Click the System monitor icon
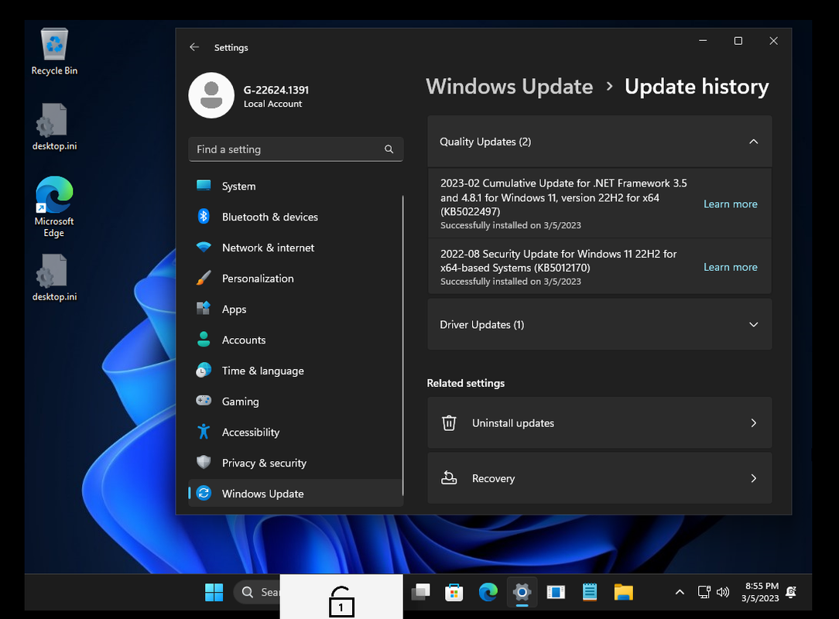This screenshot has width=839, height=619. tap(204, 186)
